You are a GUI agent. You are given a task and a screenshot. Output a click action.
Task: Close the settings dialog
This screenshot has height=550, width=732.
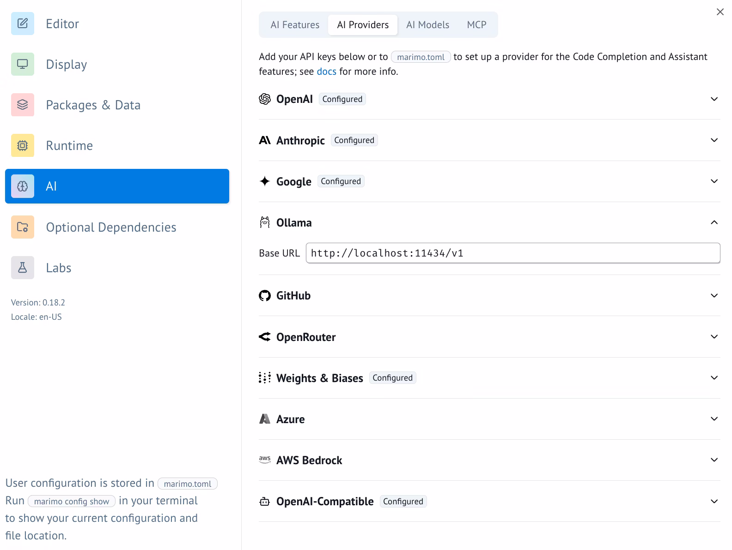tap(720, 12)
